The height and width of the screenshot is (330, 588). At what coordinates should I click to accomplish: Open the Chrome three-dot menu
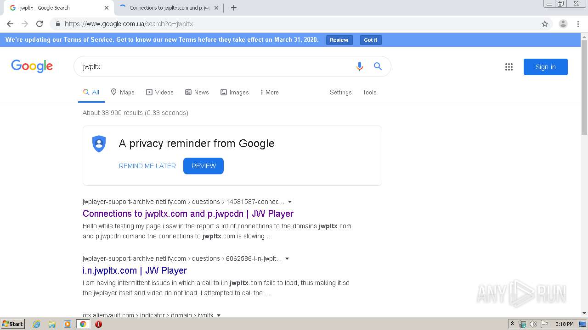[x=578, y=24]
